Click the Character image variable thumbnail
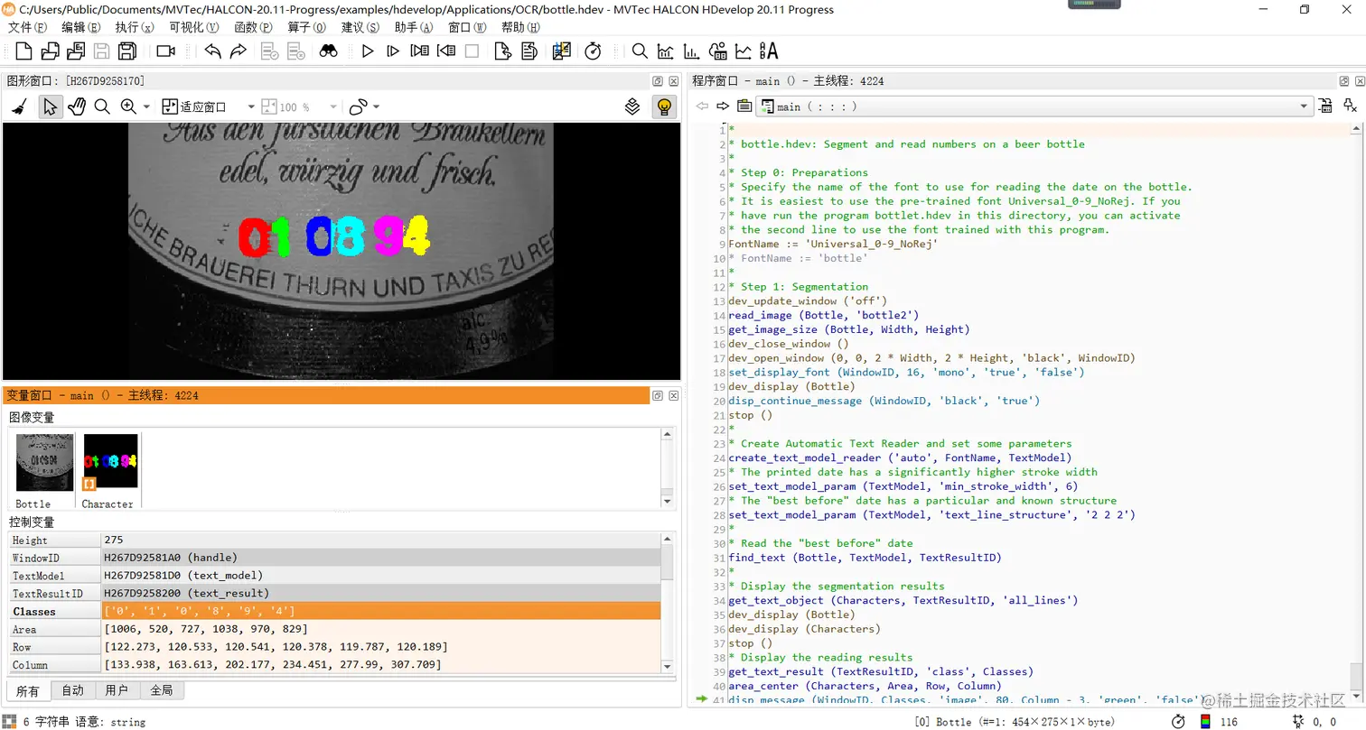 [x=110, y=463]
